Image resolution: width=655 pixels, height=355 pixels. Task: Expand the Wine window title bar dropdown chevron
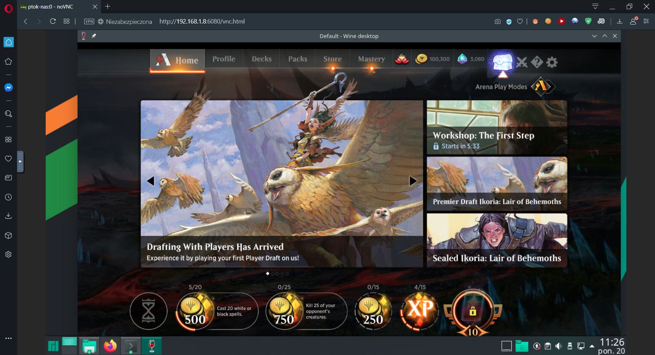pyautogui.click(x=594, y=36)
